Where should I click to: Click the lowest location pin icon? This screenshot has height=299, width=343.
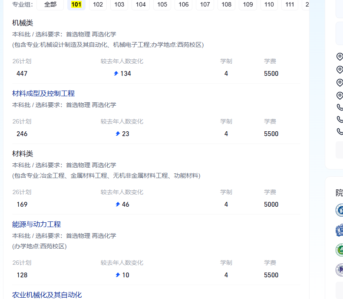(340, 96)
